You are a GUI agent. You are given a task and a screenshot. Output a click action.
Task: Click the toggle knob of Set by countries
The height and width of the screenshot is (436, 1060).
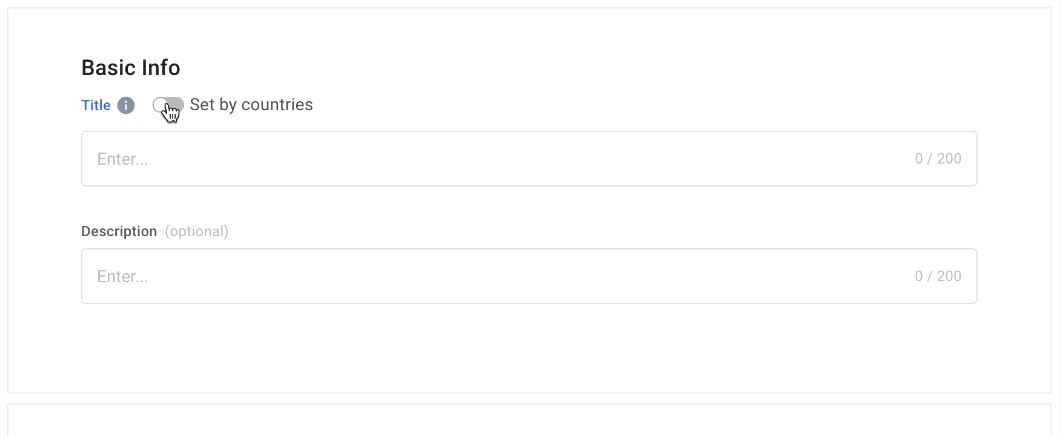click(x=161, y=105)
